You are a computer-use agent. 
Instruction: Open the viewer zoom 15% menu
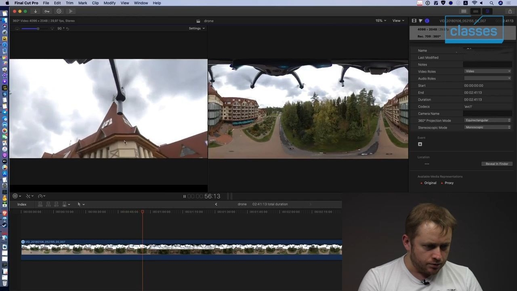(380, 21)
